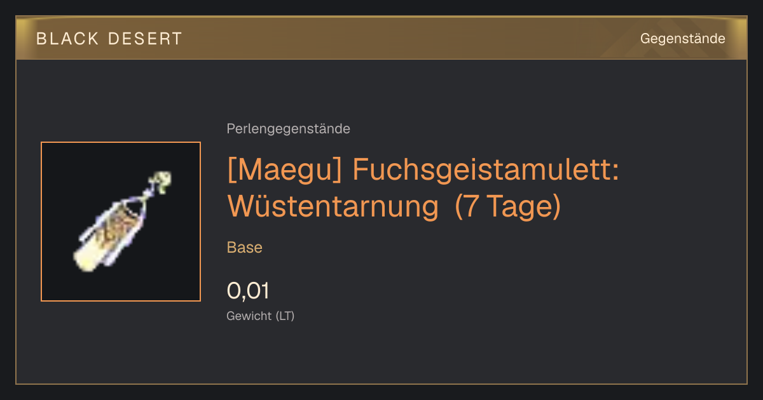
Task: Click the empty dark area below Gewicht
Action: [381, 356]
